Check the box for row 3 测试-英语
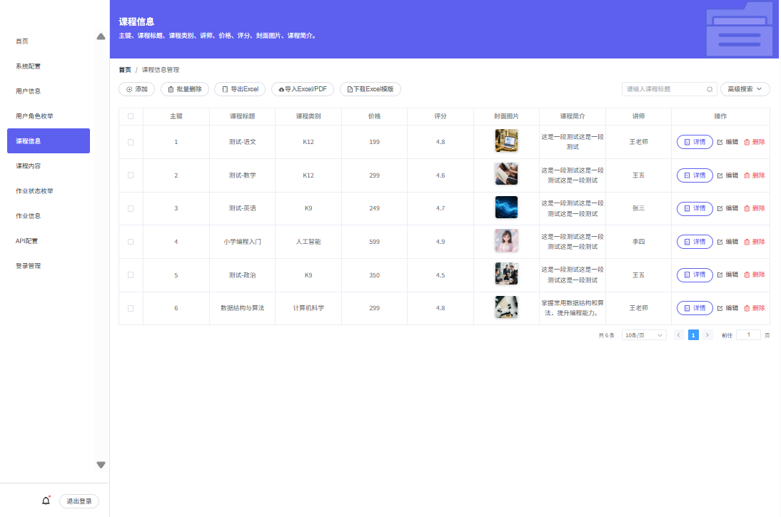 coord(131,208)
